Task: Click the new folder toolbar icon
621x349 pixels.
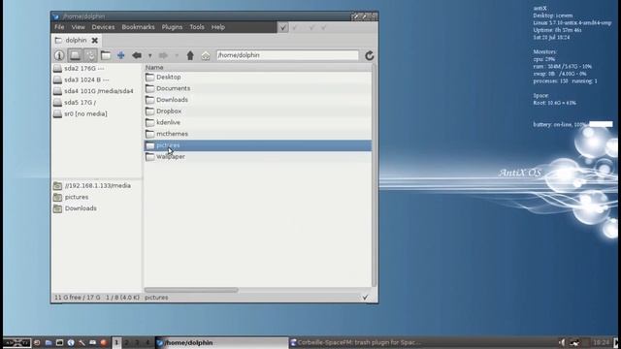Action: pyautogui.click(x=106, y=55)
